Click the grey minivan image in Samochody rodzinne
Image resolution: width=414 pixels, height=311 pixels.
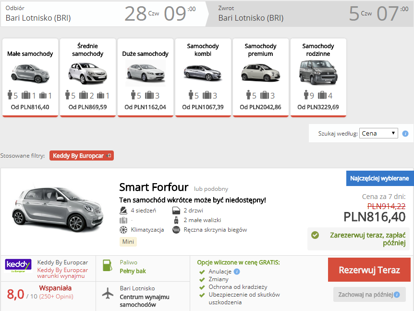click(318, 73)
